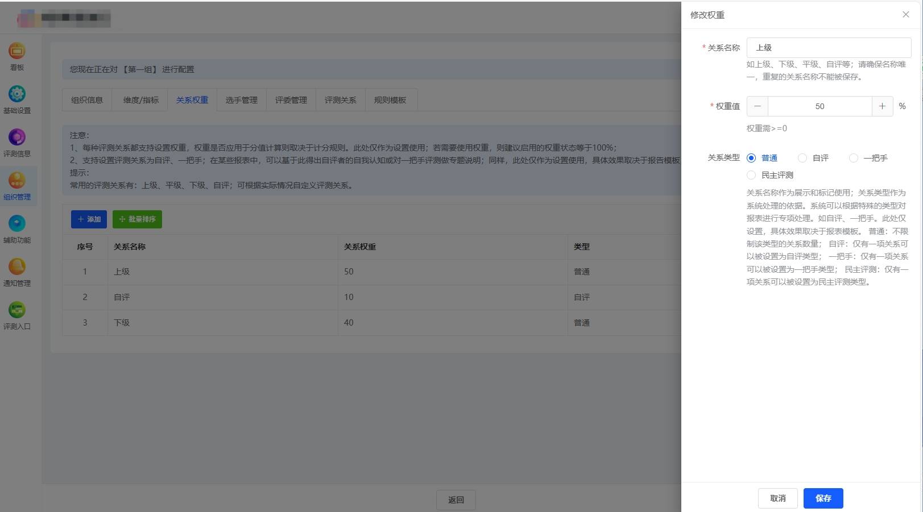Decrease weight value with minus button

[x=758, y=106]
